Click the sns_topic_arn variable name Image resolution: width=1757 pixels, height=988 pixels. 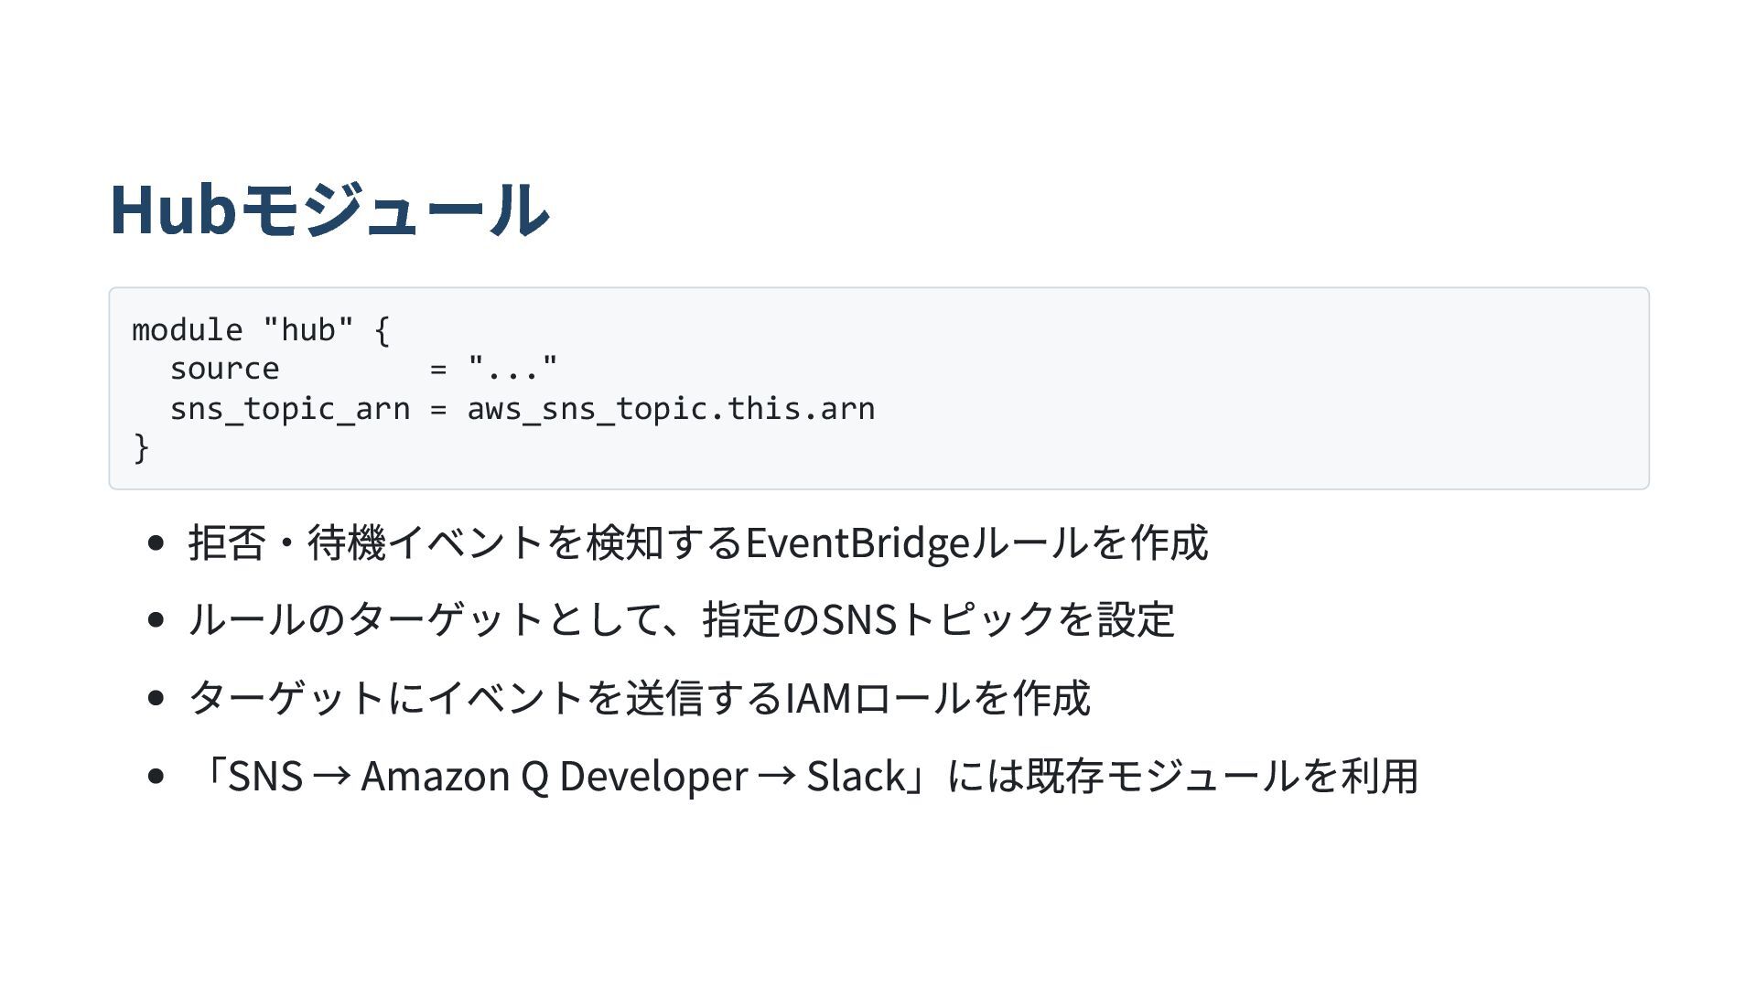click(290, 409)
